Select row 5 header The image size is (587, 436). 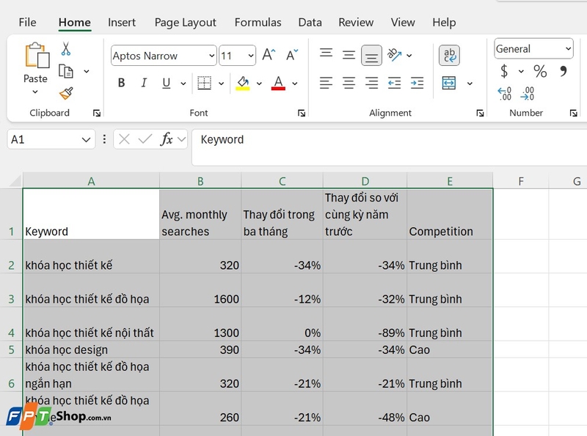coord(11,350)
